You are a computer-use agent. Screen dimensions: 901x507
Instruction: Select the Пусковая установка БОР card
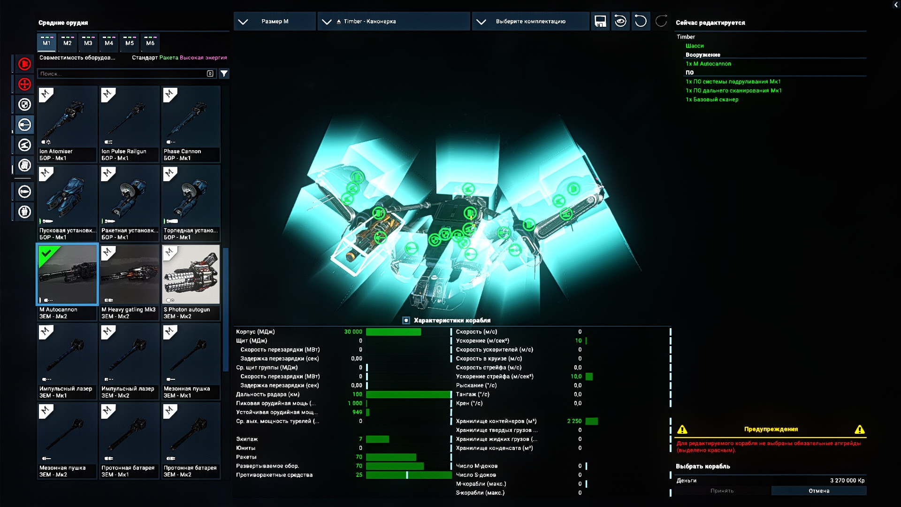coord(67,203)
